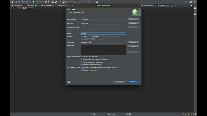Click the Smart Insert status bar entry

(x=112, y=114)
